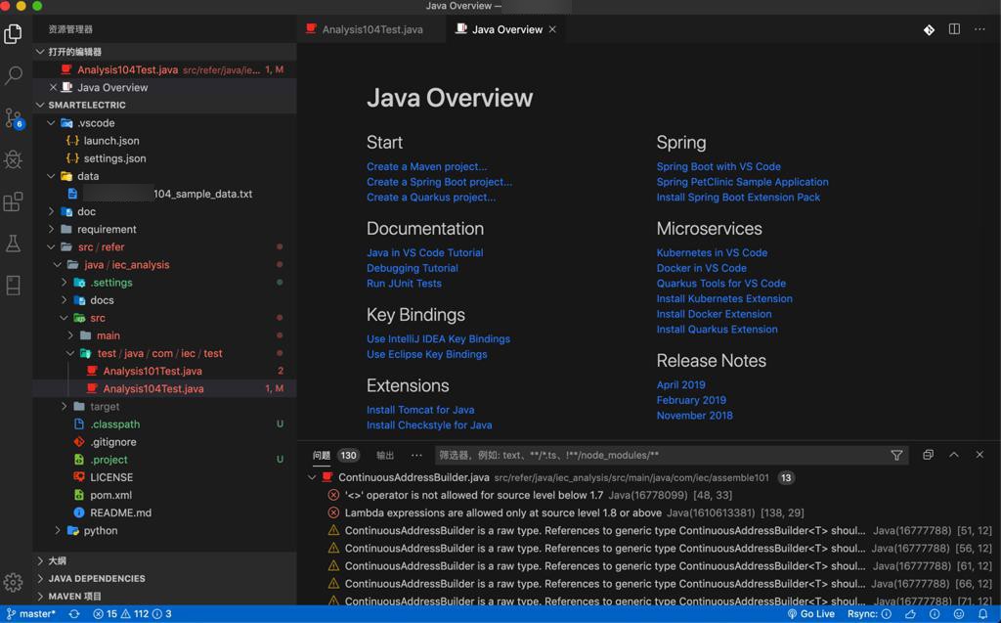Screen dimensions: 1001x623
Task: Expand the target folder
Action: (x=104, y=407)
